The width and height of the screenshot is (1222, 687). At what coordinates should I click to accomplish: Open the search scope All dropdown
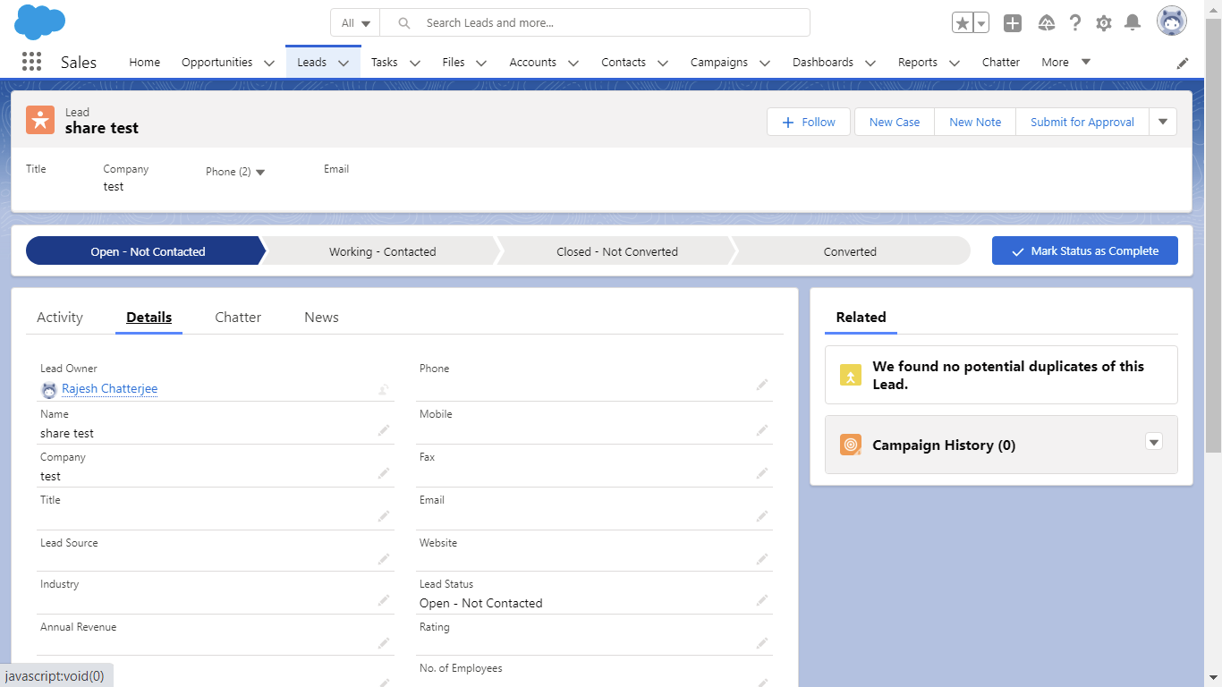(x=355, y=23)
